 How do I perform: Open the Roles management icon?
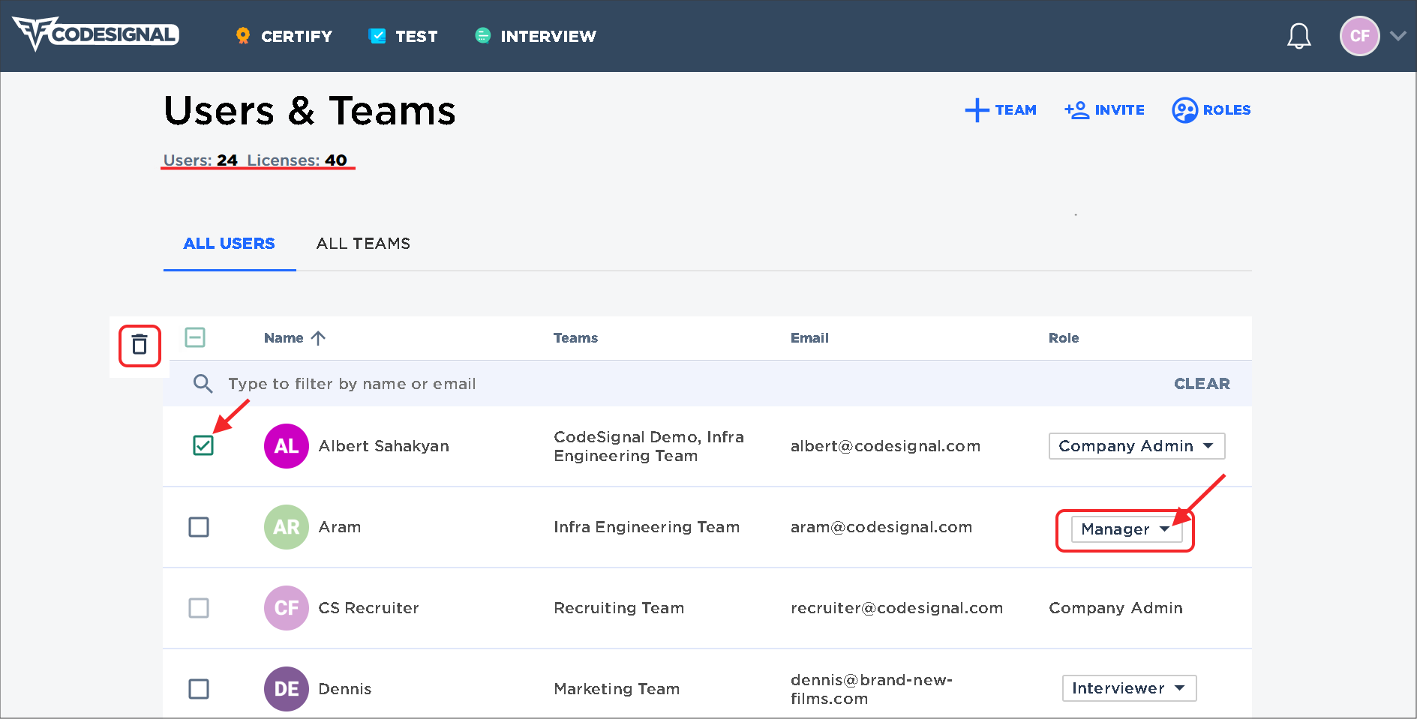click(x=1185, y=109)
